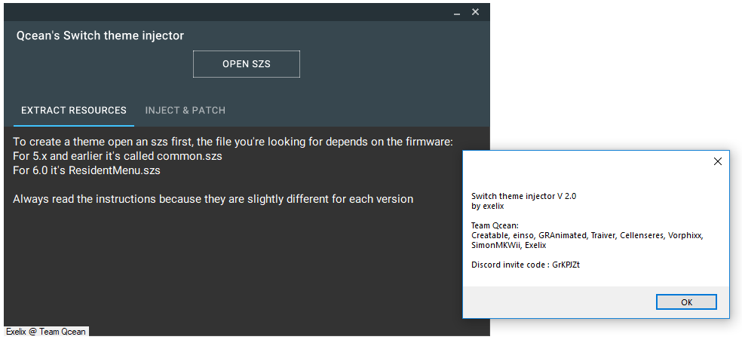Close the theme injector main window
The height and width of the screenshot is (349, 742).
tap(476, 12)
